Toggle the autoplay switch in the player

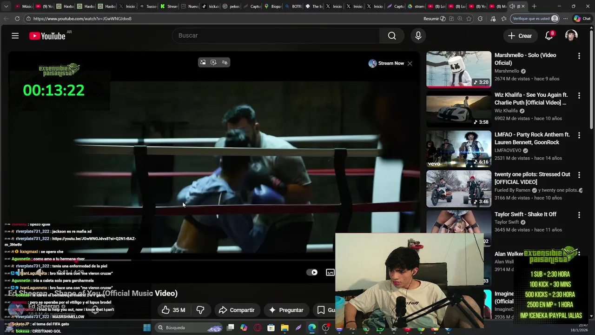[x=312, y=272]
